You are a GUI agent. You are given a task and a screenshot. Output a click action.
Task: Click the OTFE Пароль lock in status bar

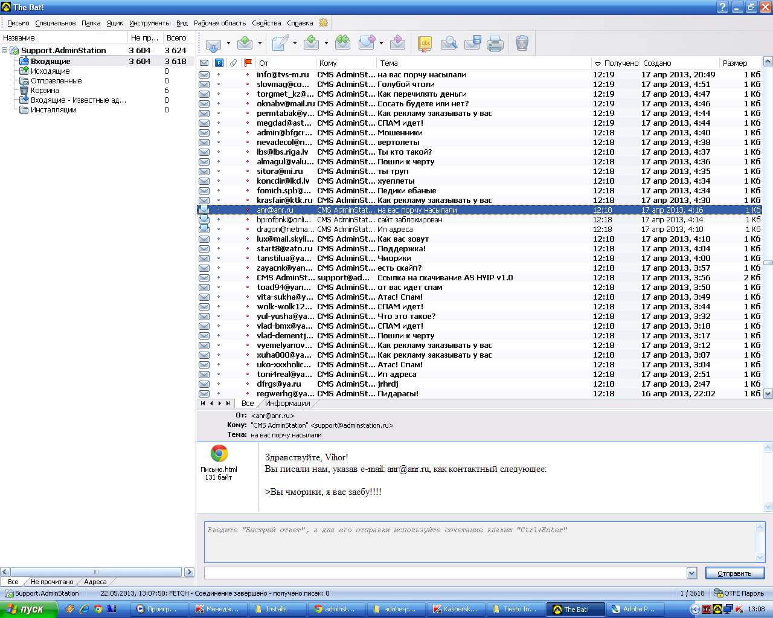(x=738, y=593)
